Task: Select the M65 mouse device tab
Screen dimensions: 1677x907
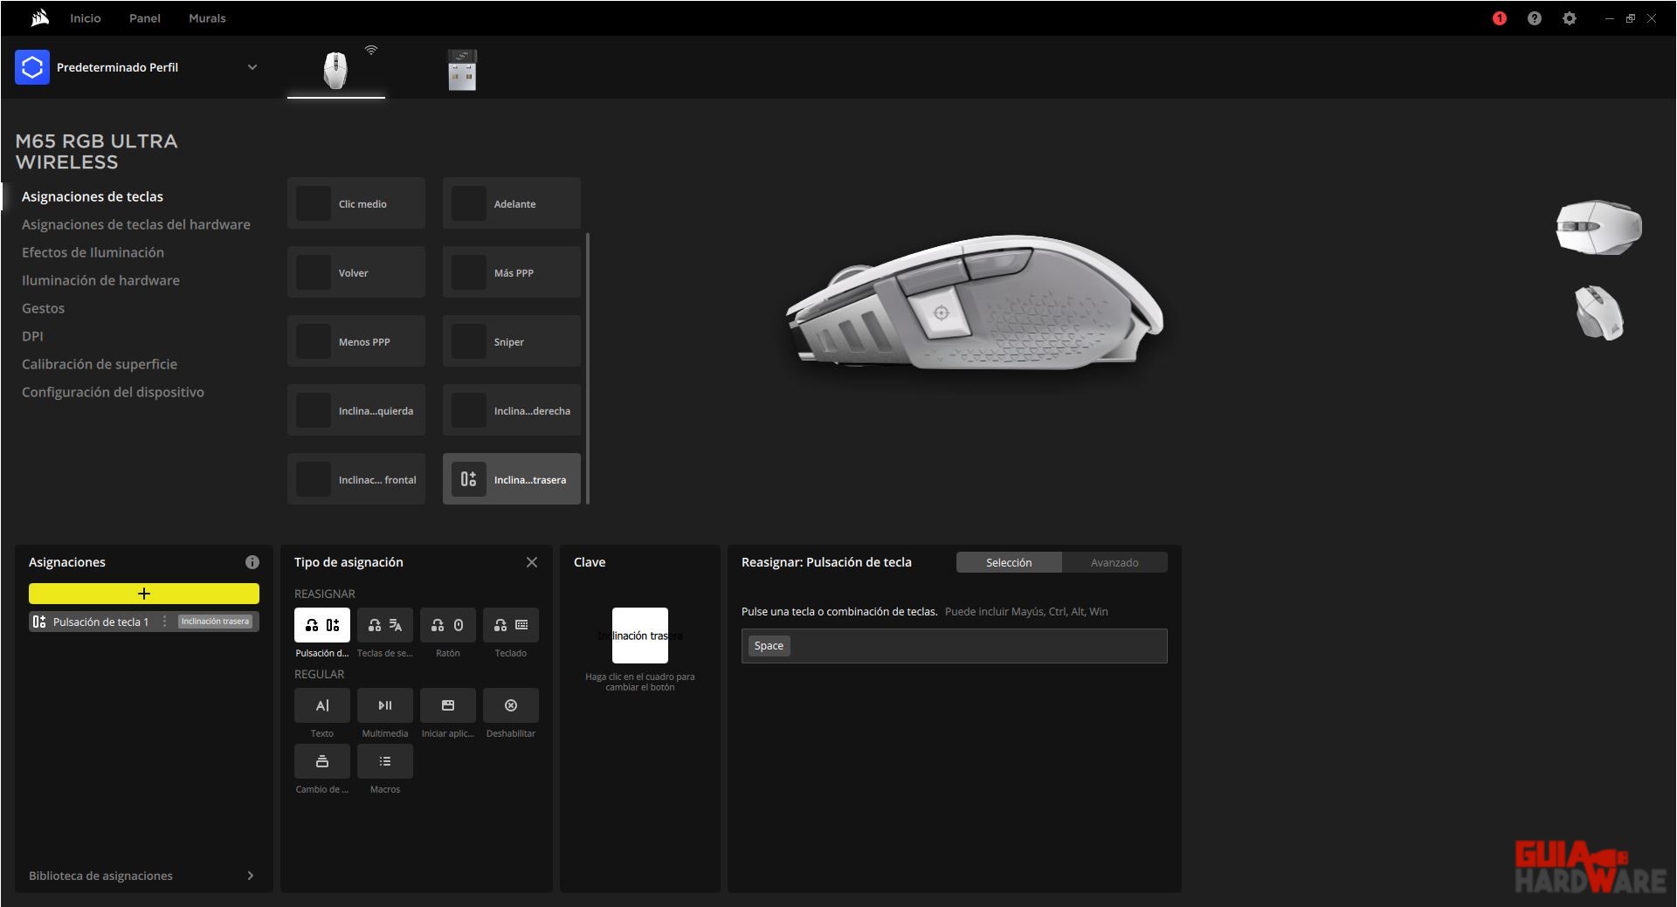Action: pyautogui.click(x=335, y=70)
